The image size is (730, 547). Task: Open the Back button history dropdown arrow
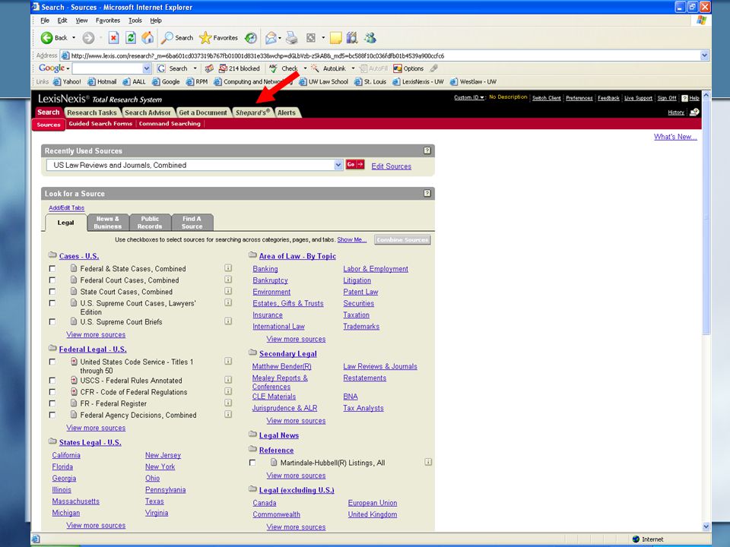point(74,38)
